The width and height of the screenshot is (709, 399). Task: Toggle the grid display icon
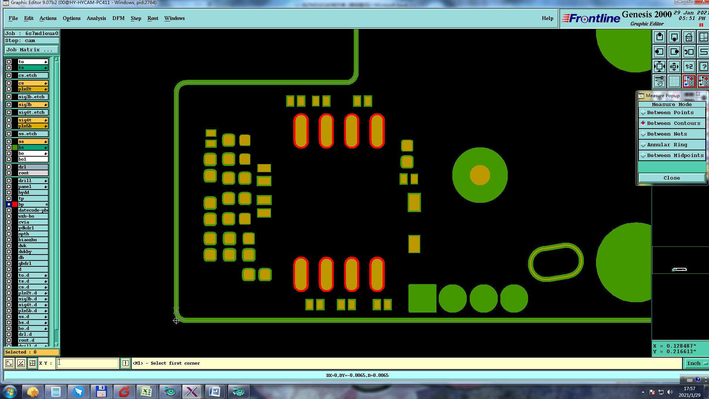pos(674,81)
